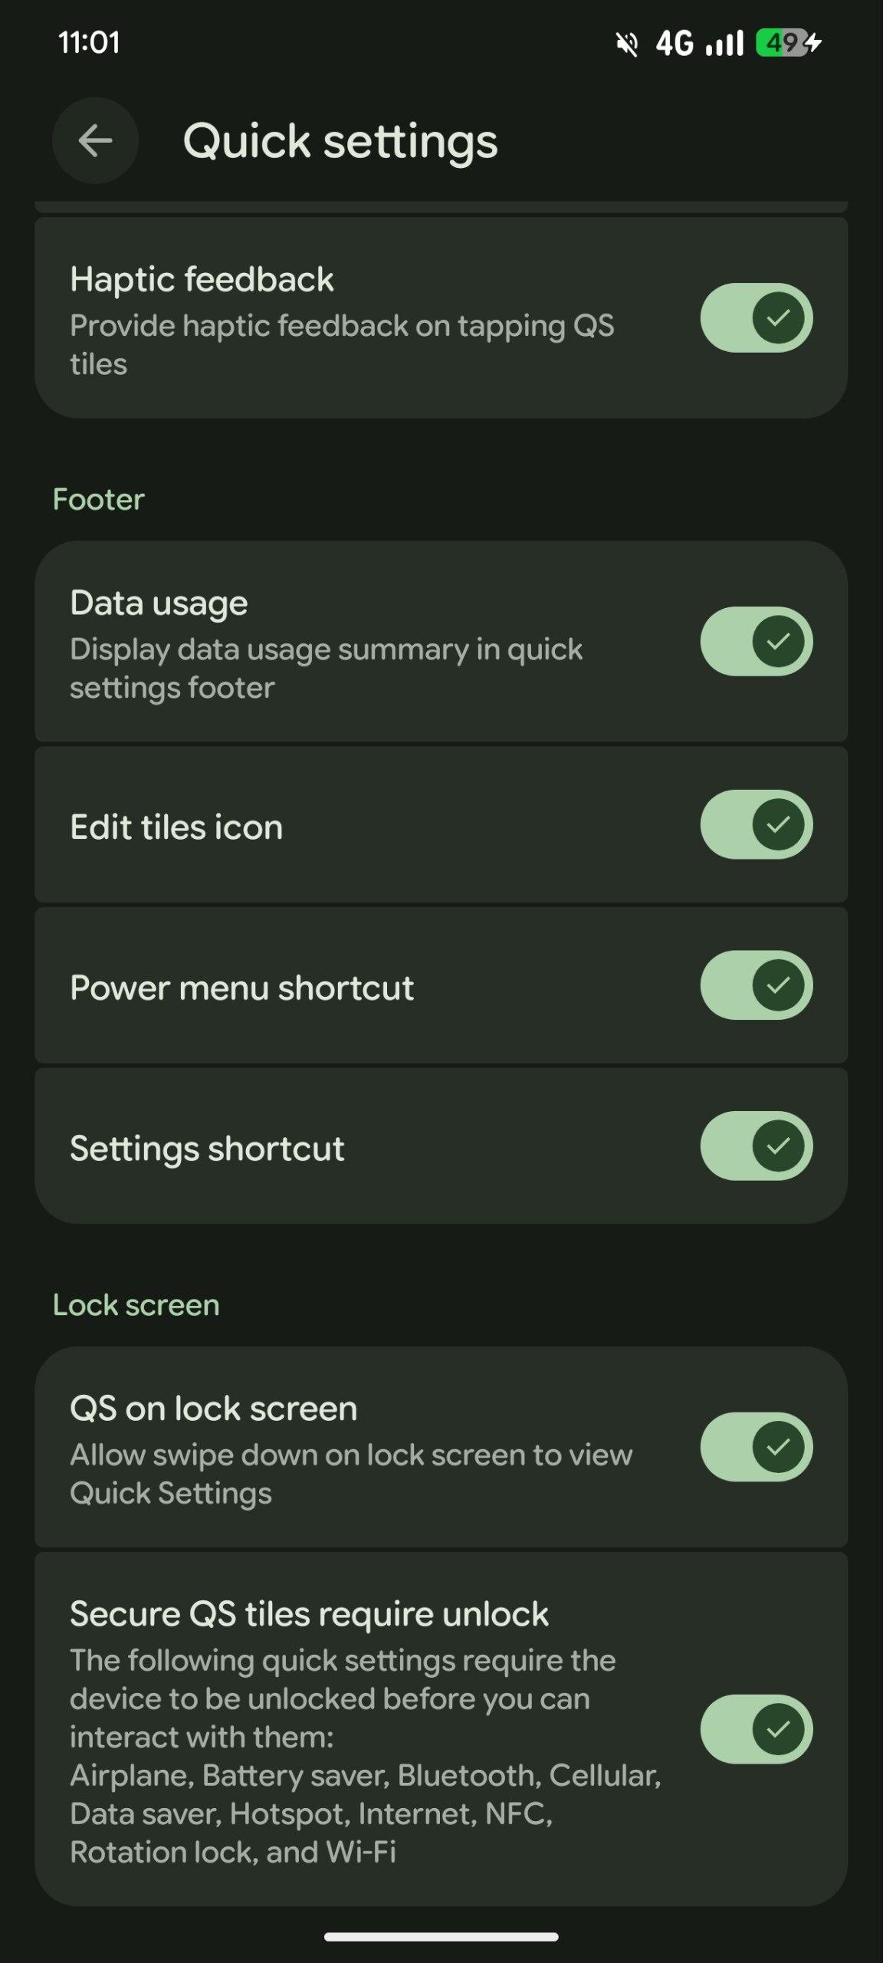
Task: Tap the Edit tiles icon label
Action: pyautogui.click(x=176, y=827)
